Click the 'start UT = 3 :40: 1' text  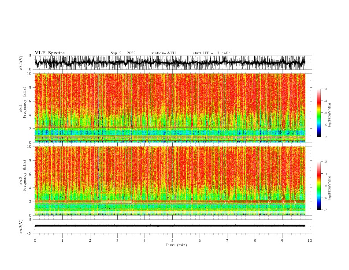(213, 53)
